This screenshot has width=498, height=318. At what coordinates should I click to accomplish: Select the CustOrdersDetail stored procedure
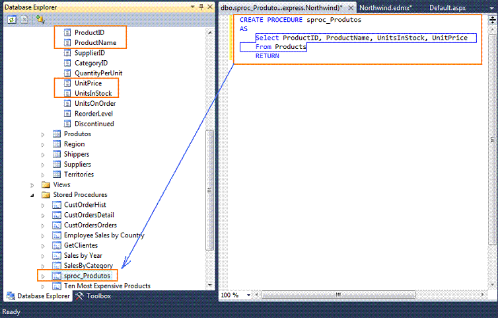(x=89, y=215)
